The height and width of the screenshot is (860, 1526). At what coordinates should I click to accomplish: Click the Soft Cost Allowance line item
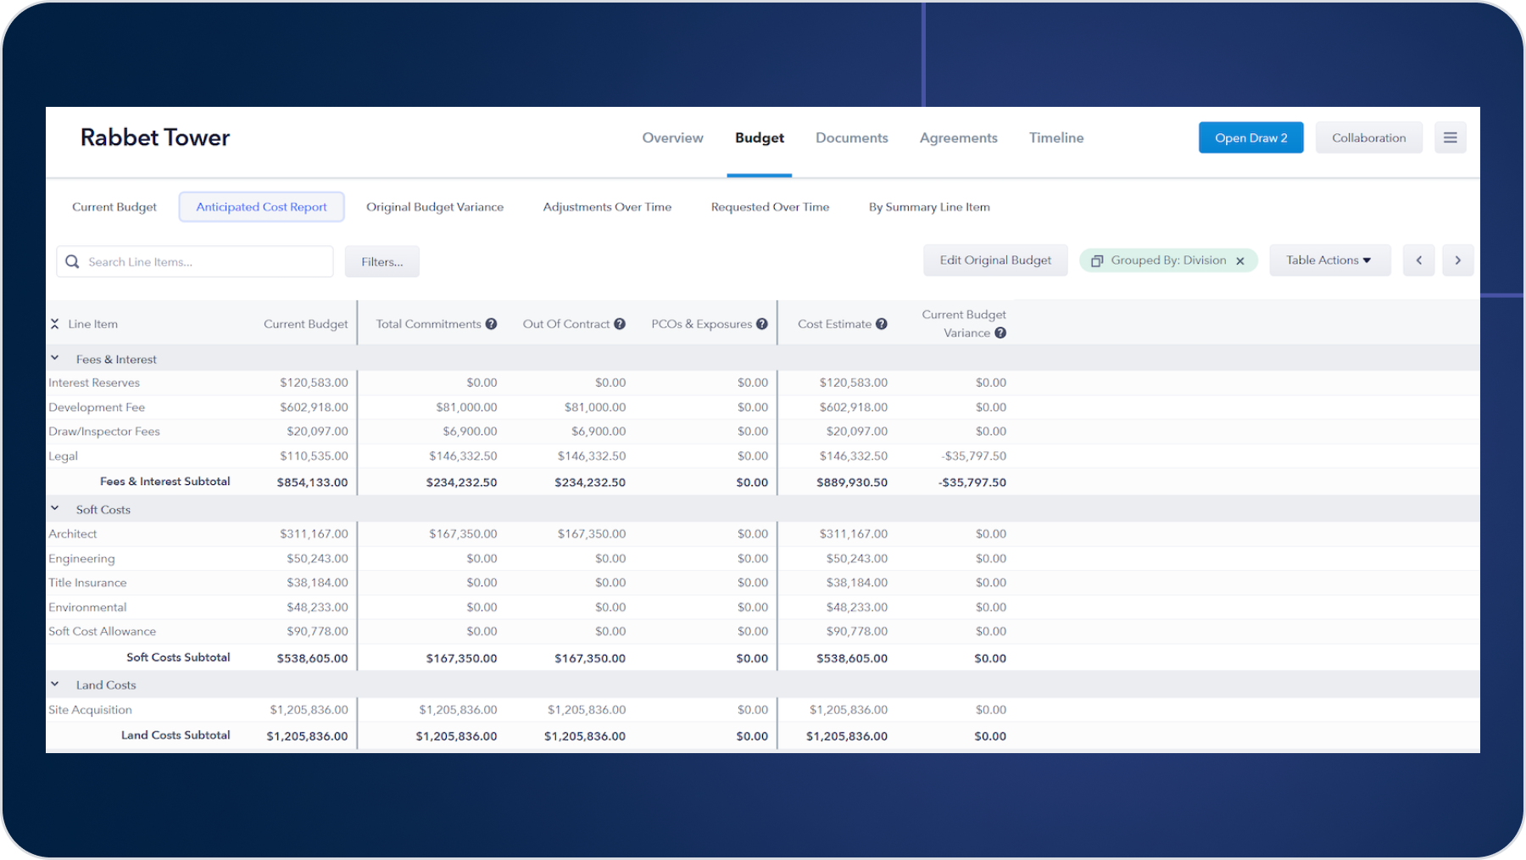coord(103,631)
